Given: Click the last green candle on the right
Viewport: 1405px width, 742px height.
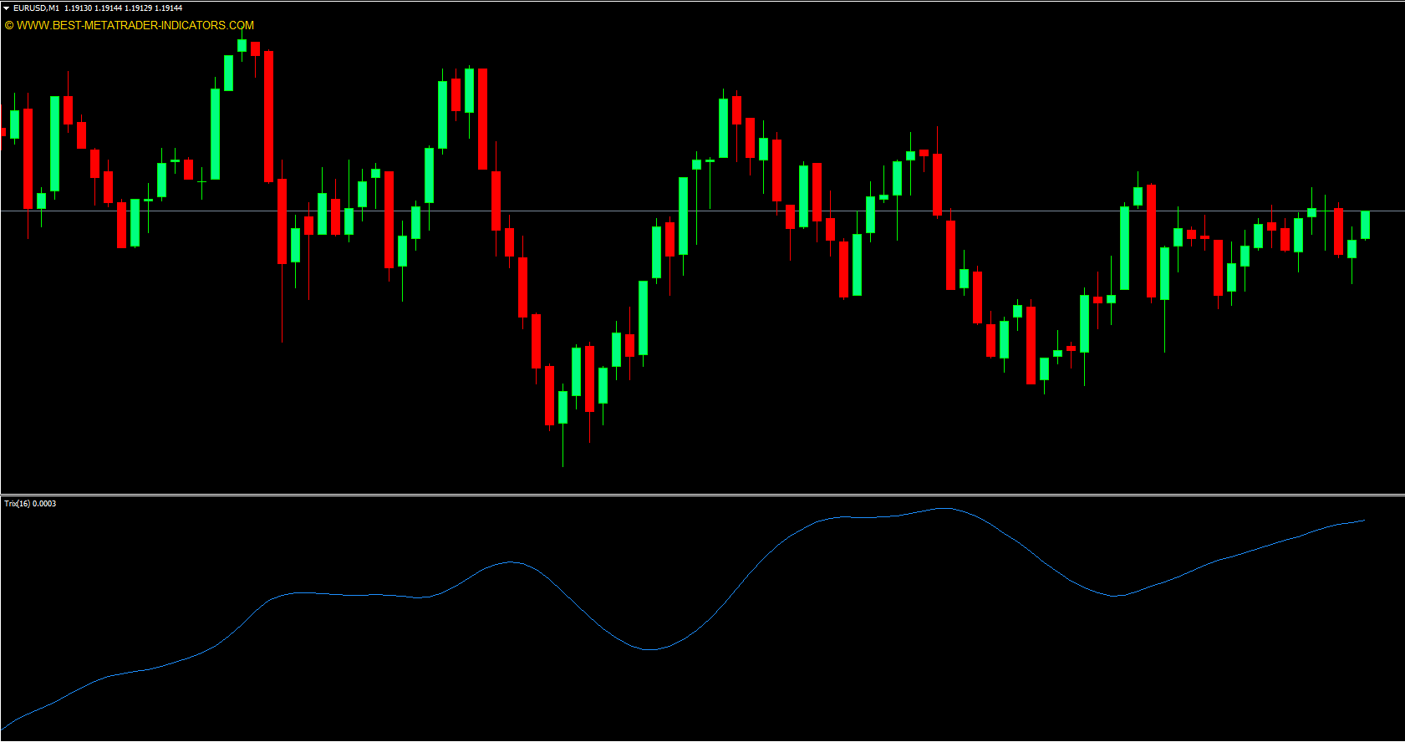Looking at the screenshot, I should 1365,225.
